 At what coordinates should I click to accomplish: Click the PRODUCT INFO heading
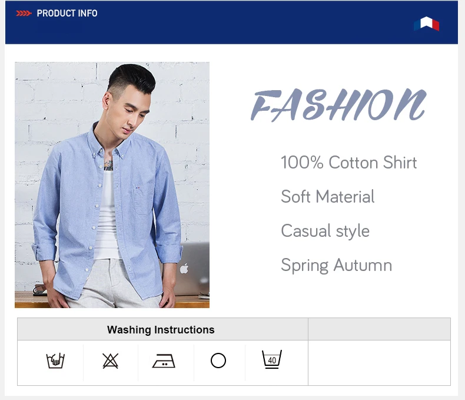click(67, 14)
